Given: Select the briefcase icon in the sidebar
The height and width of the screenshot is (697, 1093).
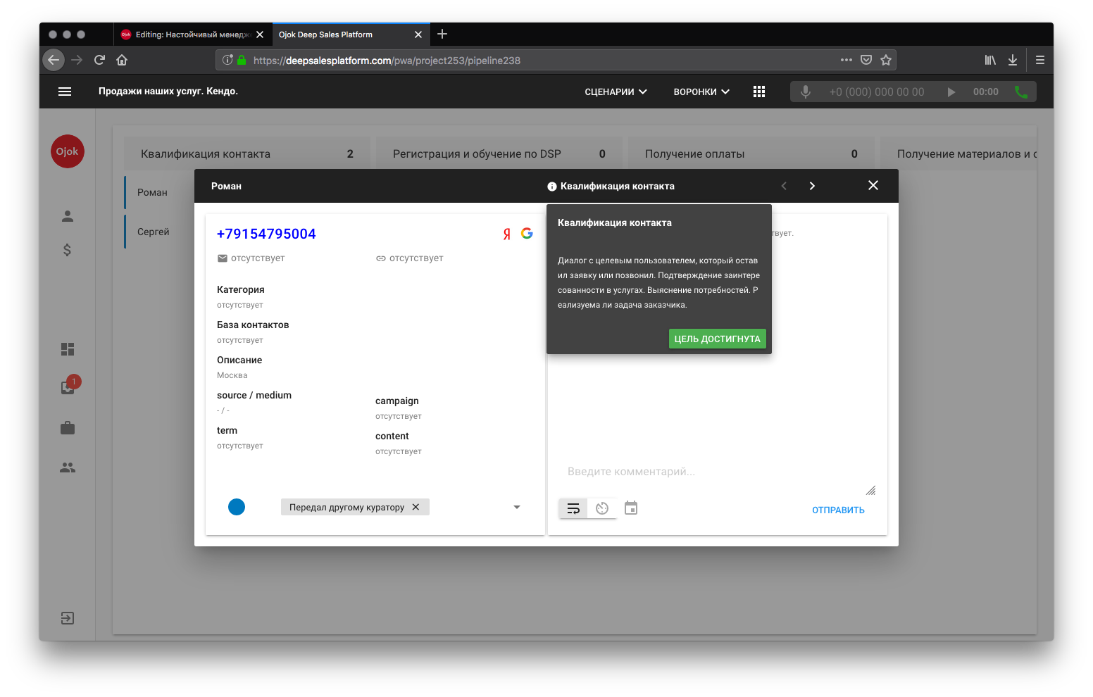Looking at the screenshot, I should click(67, 427).
